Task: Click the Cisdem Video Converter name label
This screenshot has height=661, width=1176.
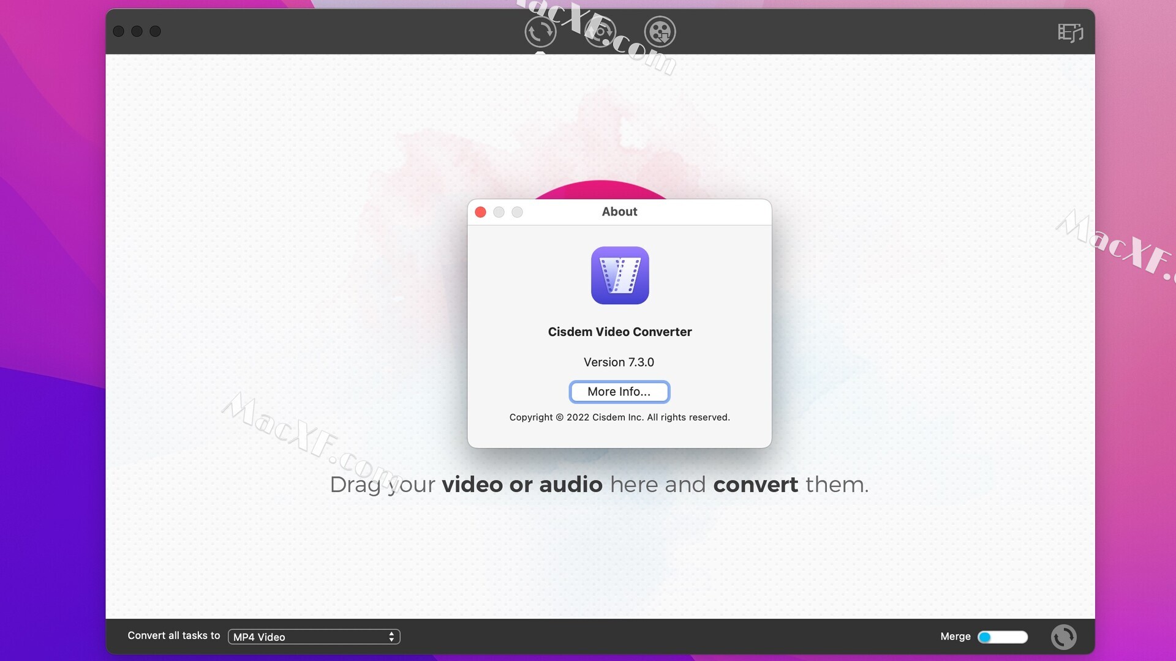Action: coord(620,332)
